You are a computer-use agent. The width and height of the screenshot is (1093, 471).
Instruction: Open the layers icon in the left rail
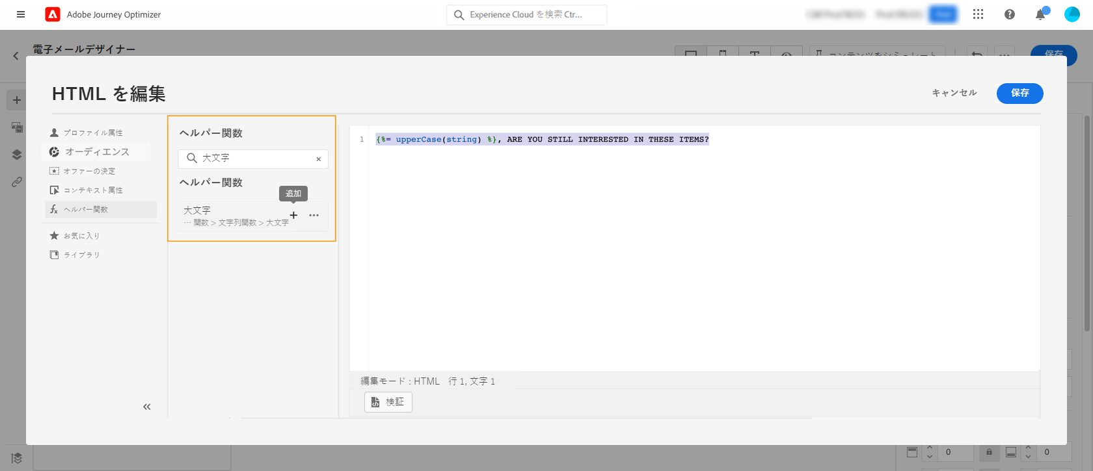point(17,155)
